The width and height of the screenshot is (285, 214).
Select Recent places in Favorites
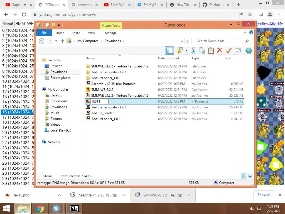tap(60, 78)
